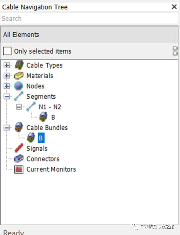Expand the Nodes tree branch
180x235 pixels.
(x=7, y=86)
